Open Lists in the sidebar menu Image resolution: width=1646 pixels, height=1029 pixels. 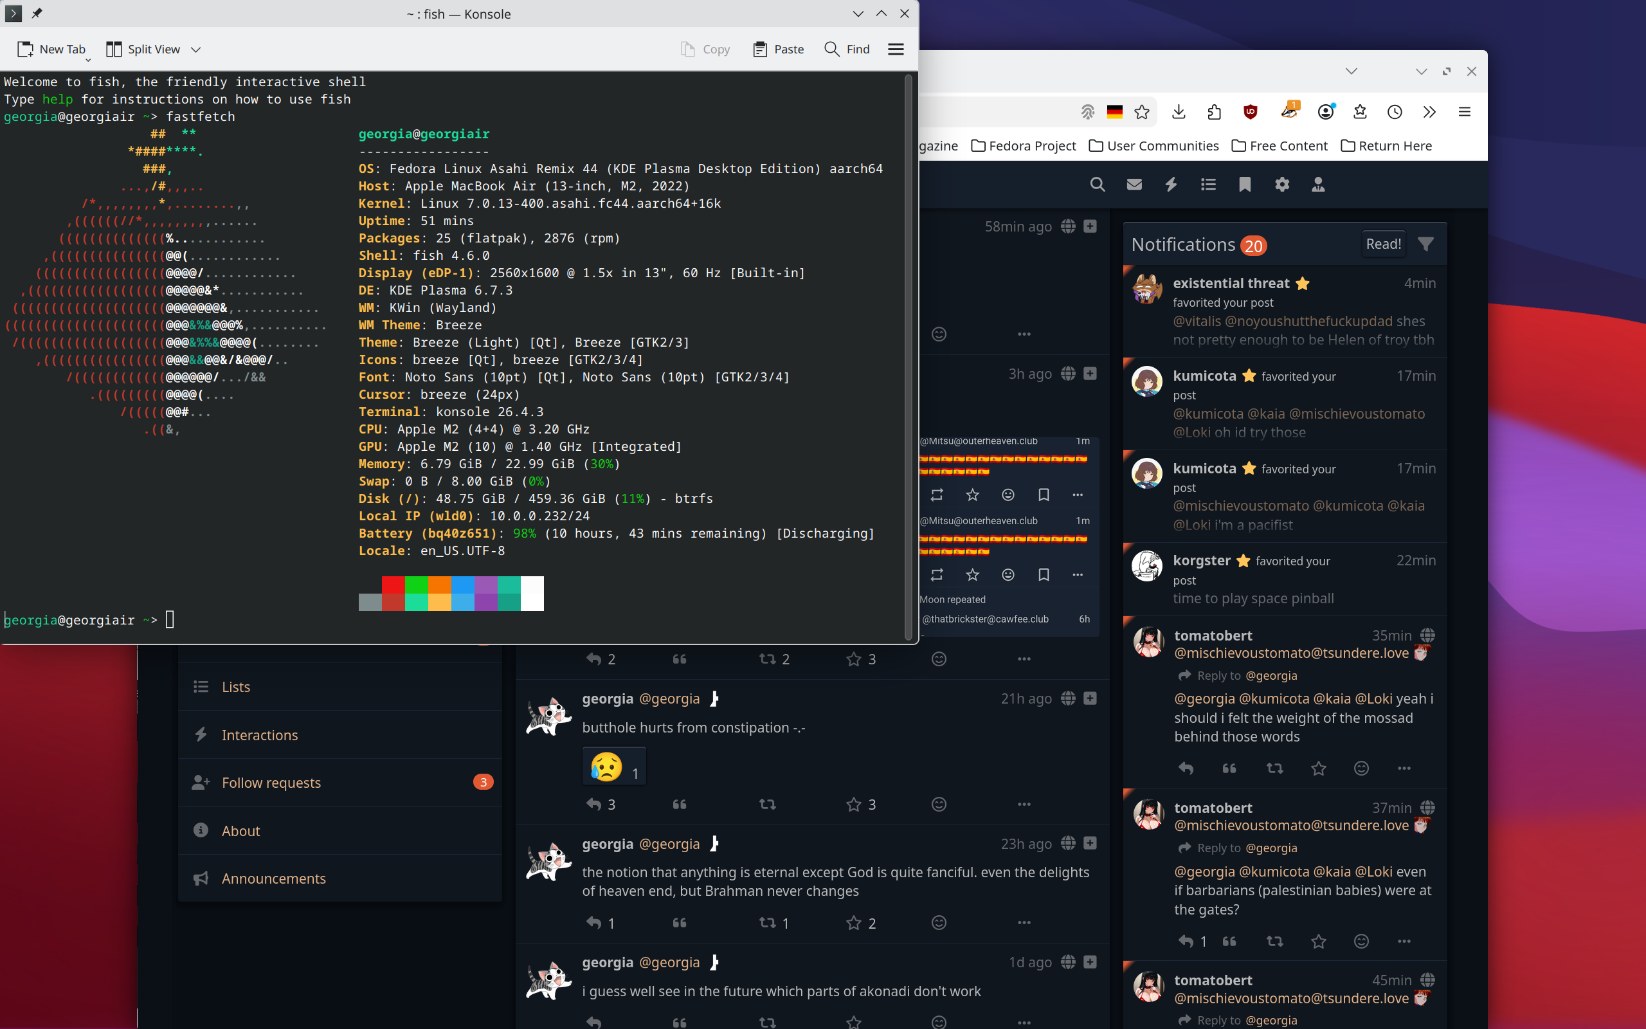(339, 687)
